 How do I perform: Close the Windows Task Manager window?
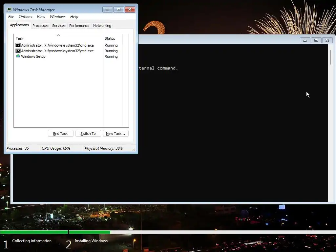point(130,10)
